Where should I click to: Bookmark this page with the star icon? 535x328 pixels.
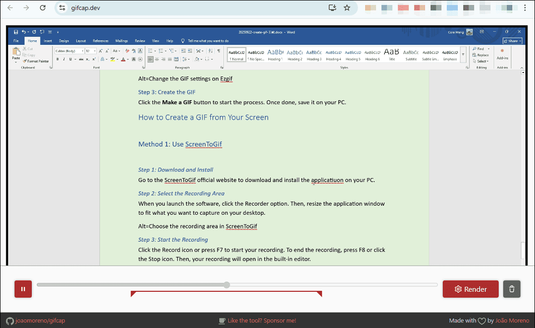pyautogui.click(x=347, y=8)
